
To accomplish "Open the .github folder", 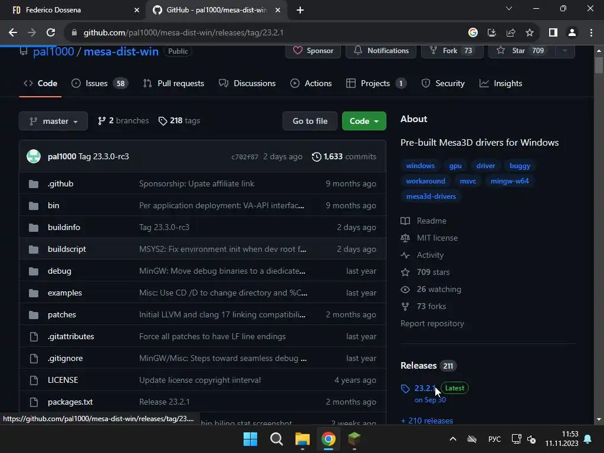I will 61,184.
